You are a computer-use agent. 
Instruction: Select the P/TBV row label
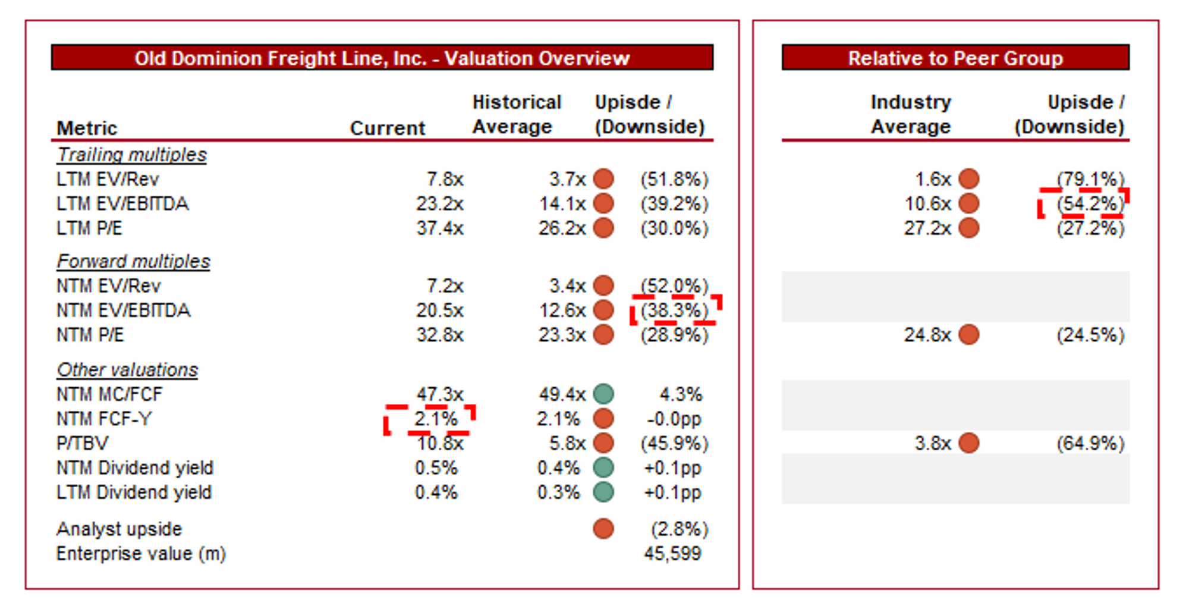click(83, 443)
